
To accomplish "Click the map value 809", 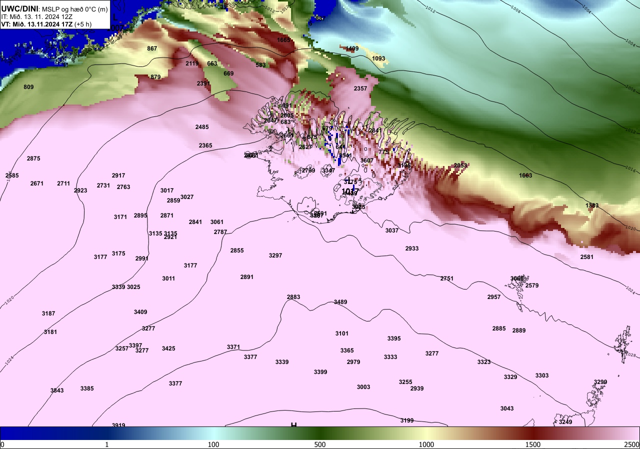I will point(28,87).
